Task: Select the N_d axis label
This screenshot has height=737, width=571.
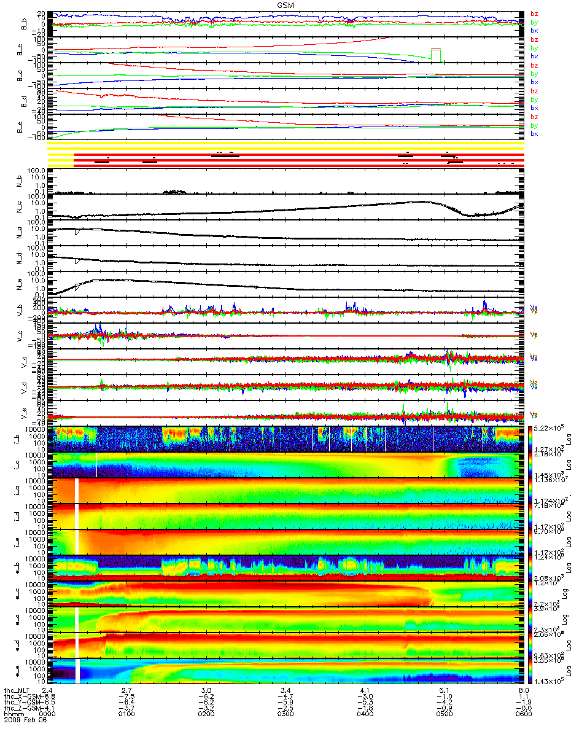Action: click(20, 259)
